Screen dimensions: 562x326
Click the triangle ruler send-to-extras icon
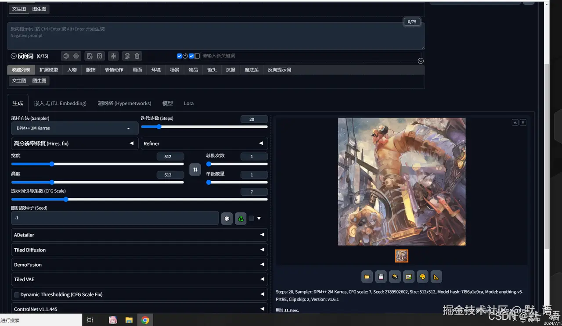pos(436,277)
